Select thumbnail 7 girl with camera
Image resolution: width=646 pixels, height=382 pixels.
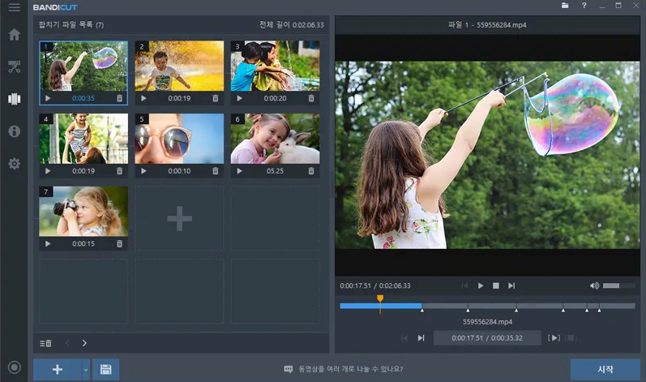83,212
